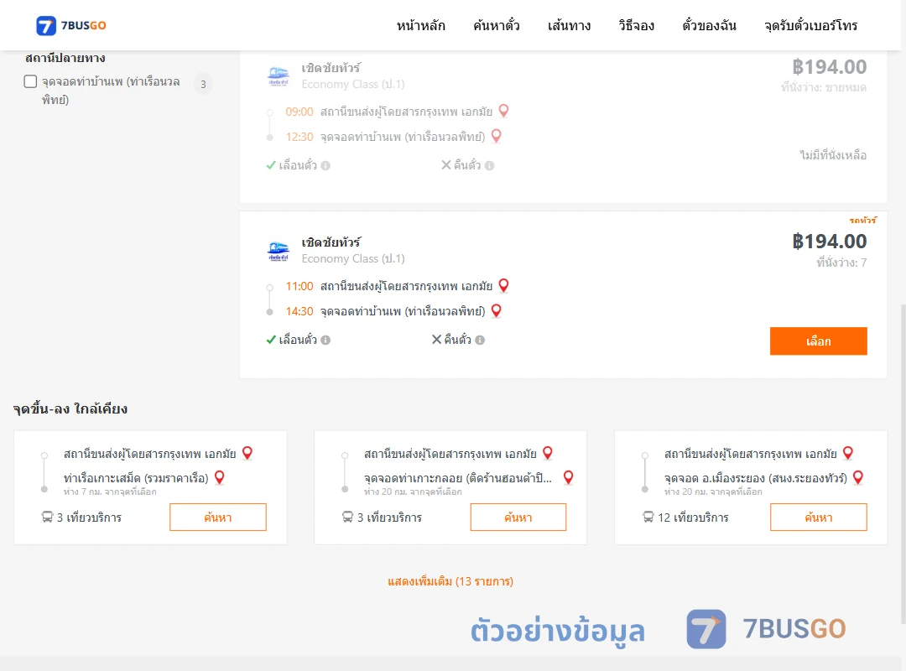Click the เชิดชัยทัวร์ name on 11:00 trip

point(331,242)
